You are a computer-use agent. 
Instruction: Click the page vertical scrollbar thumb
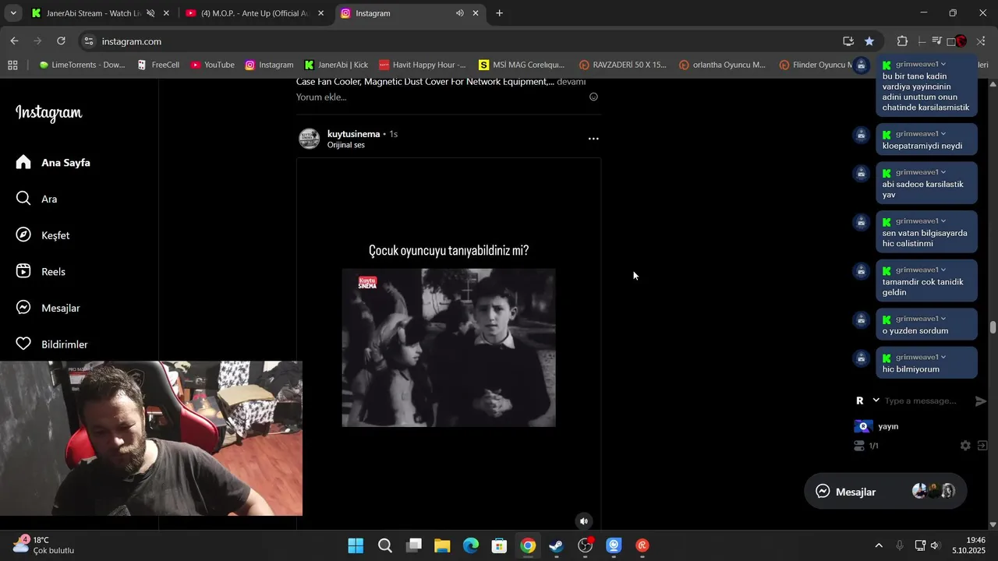993,327
